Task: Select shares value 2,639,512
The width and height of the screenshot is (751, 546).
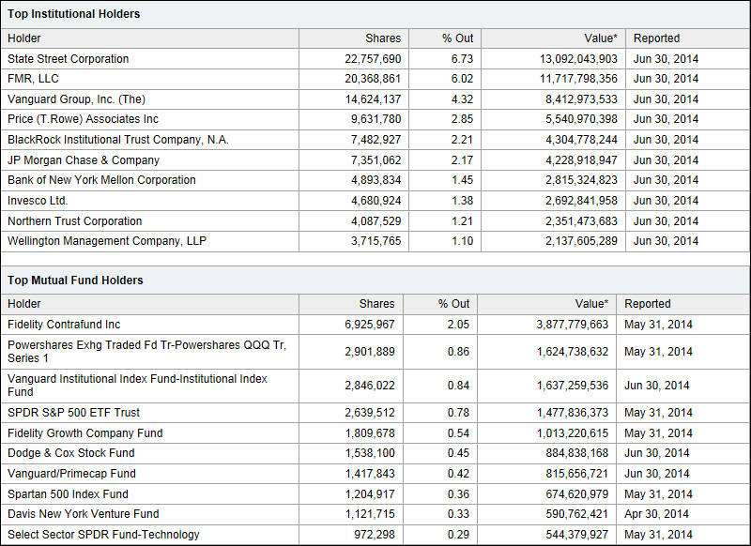Action: [370, 413]
